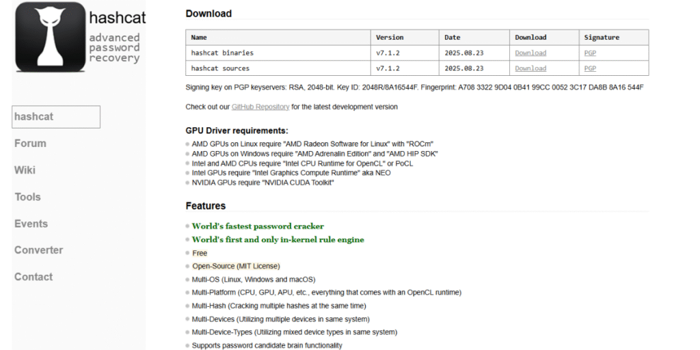Open the Contact page
This screenshot has height=350, width=700.
tap(33, 277)
